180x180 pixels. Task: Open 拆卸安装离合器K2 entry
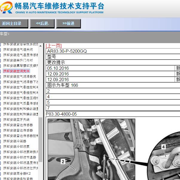pyautogui.click(x=17, y=173)
